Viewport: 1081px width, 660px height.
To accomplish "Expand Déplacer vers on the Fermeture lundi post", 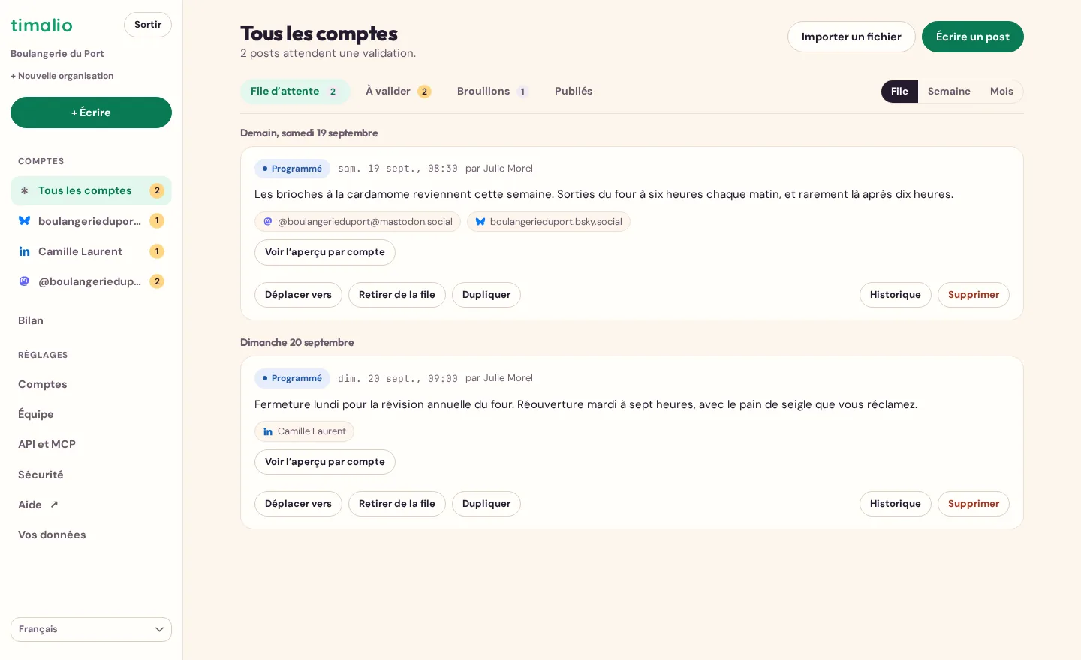I will (298, 504).
